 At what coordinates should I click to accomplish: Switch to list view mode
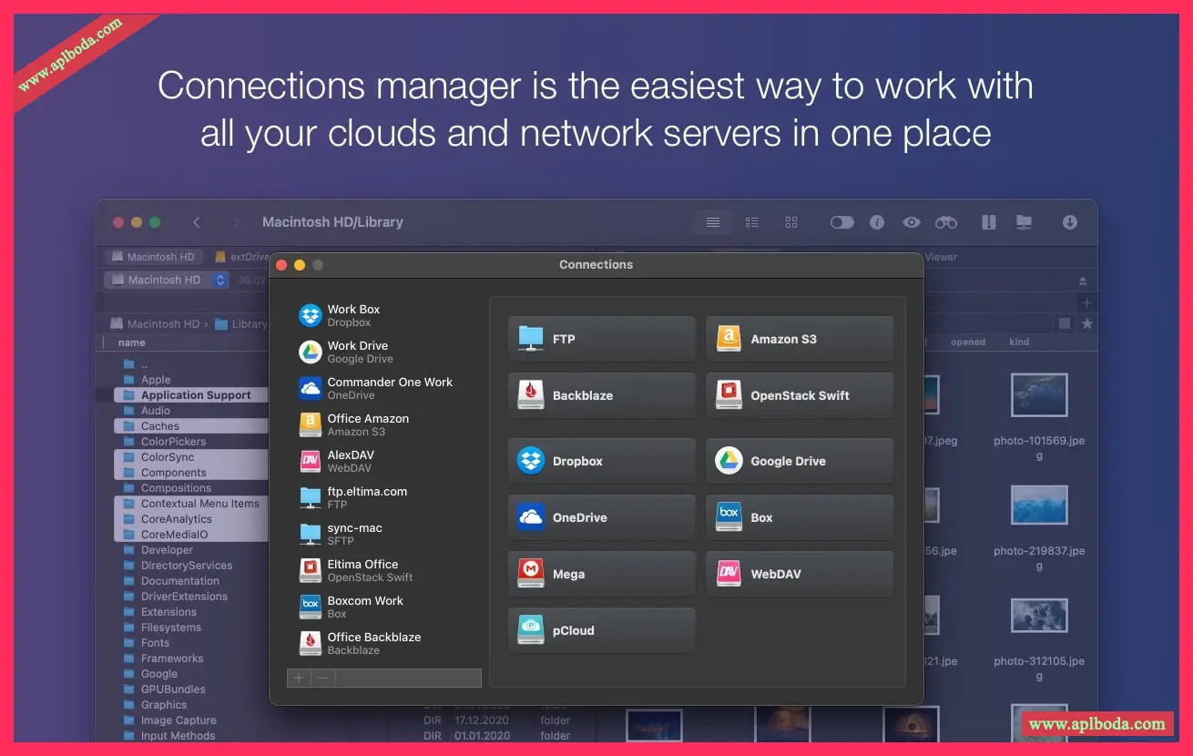click(x=713, y=222)
